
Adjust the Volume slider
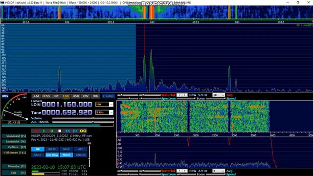point(83,118)
